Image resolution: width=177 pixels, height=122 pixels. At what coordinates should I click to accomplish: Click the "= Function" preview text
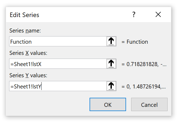pyautogui.click(x=135, y=42)
